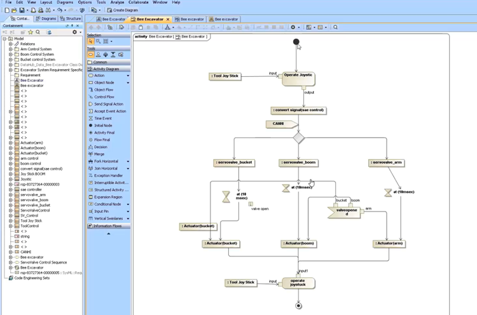Select the Merge node tool
This screenshot has height=315, width=477.
(x=99, y=154)
